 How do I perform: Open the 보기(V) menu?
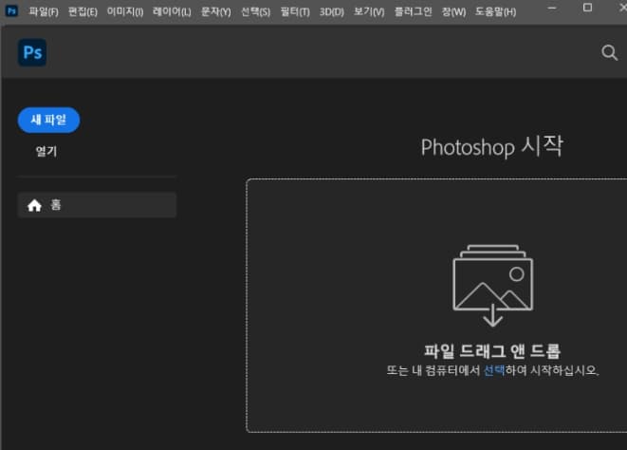coord(369,11)
